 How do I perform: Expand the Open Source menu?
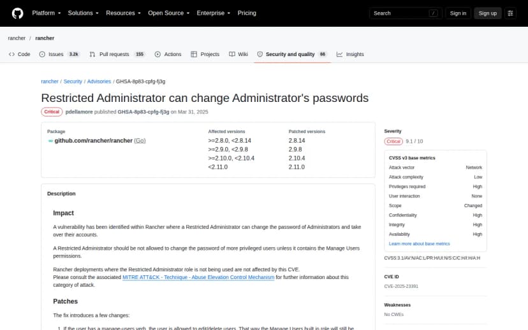(169, 13)
